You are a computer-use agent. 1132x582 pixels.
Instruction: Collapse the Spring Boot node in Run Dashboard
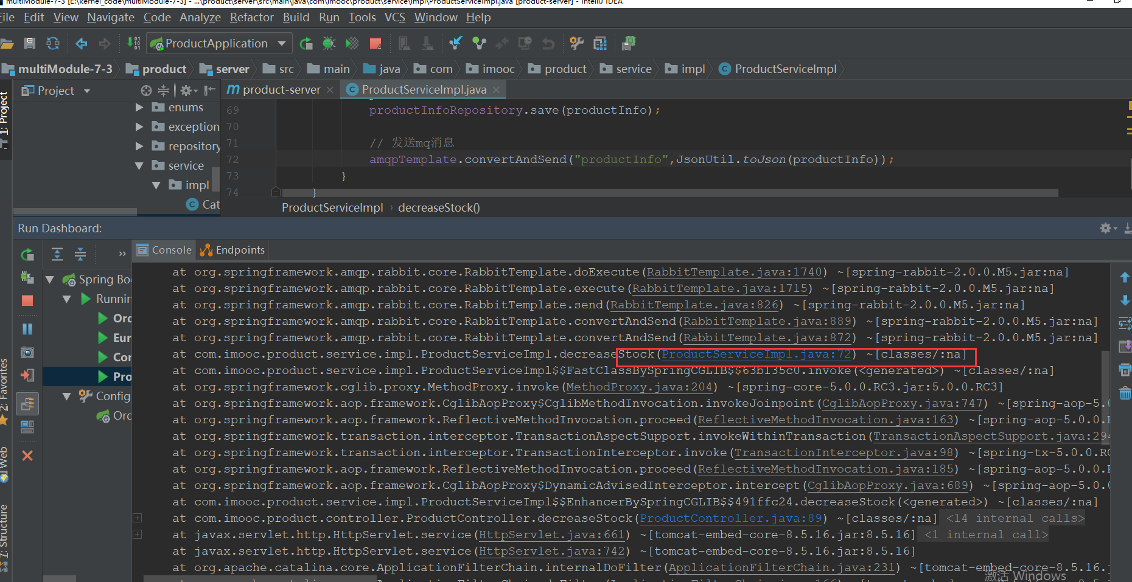pos(50,280)
